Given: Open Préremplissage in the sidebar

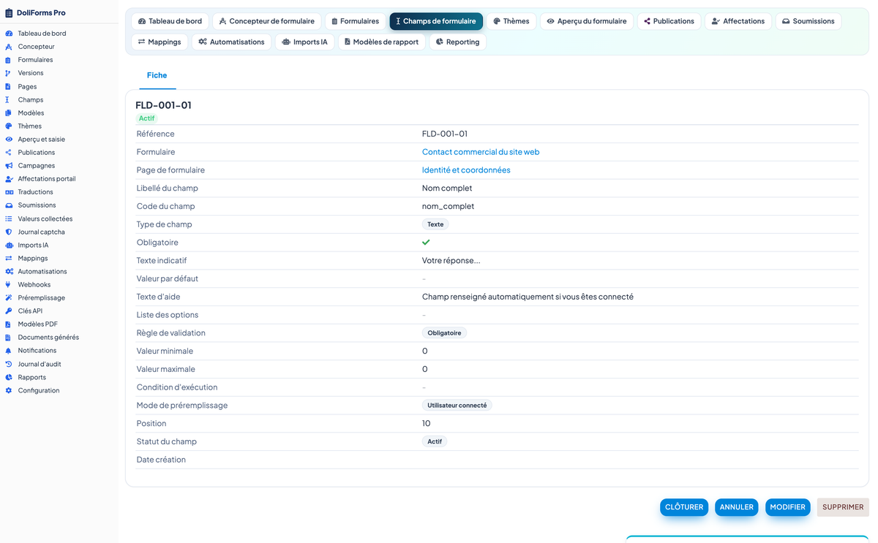Looking at the screenshot, I should [x=42, y=297].
